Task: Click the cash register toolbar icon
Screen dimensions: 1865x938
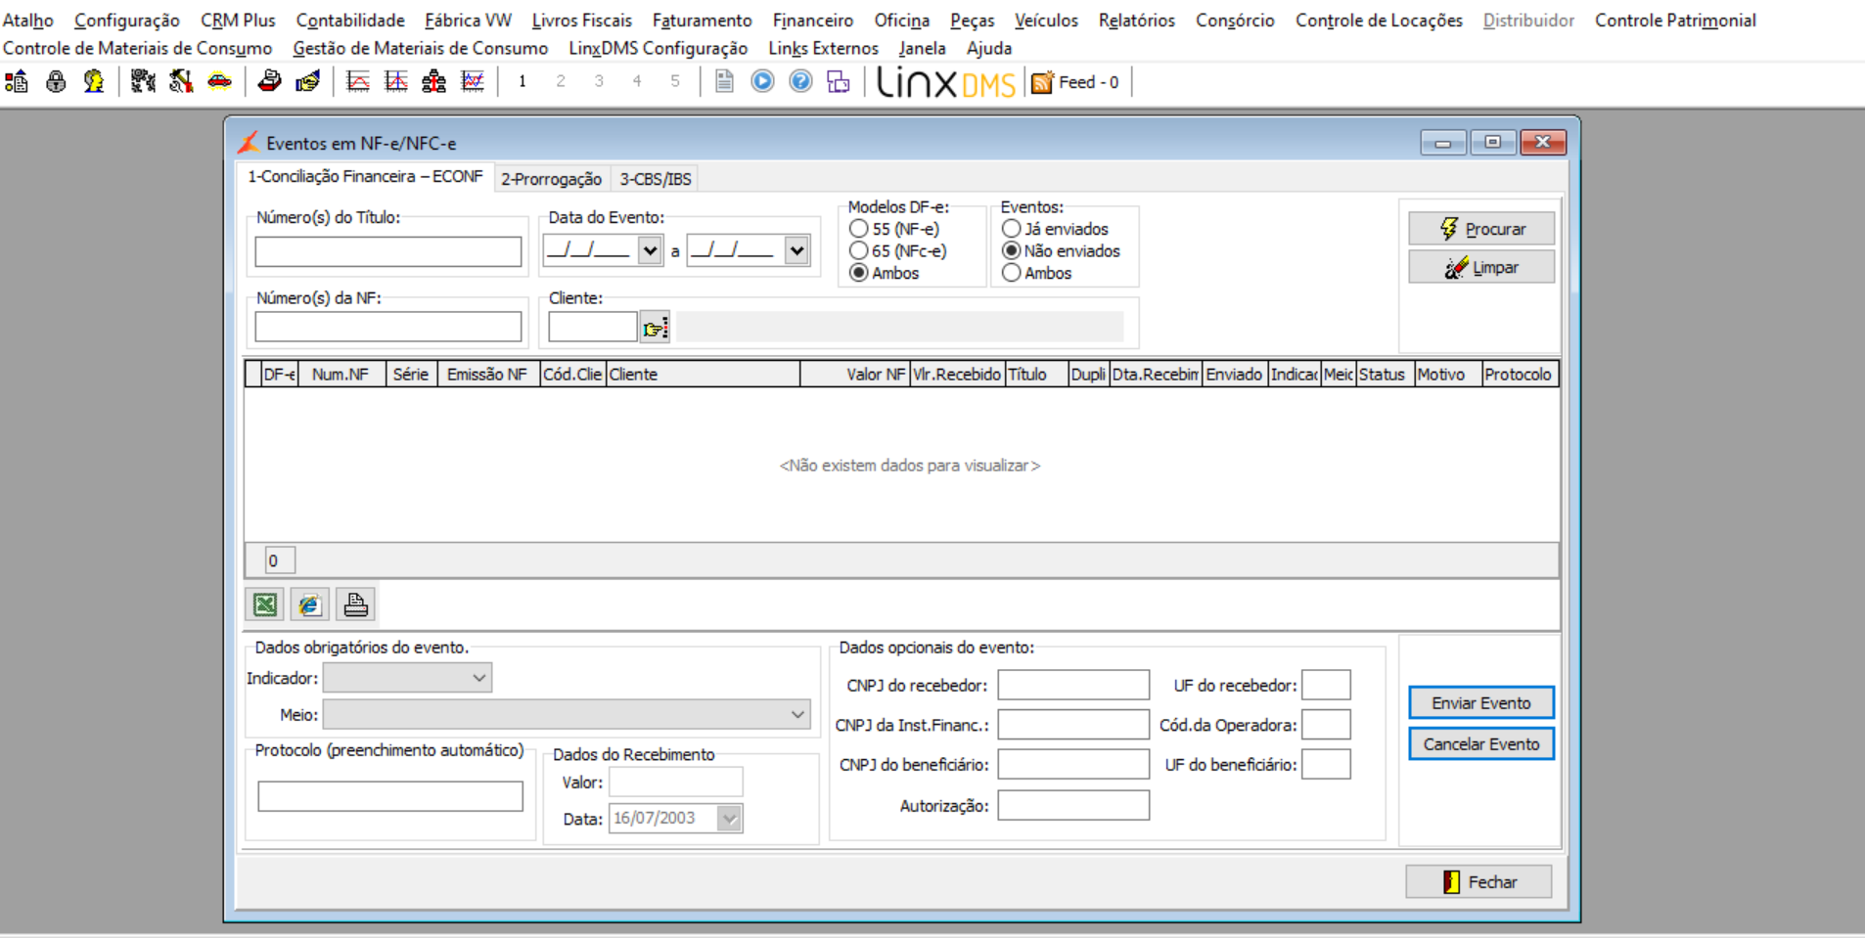Action: (x=269, y=82)
